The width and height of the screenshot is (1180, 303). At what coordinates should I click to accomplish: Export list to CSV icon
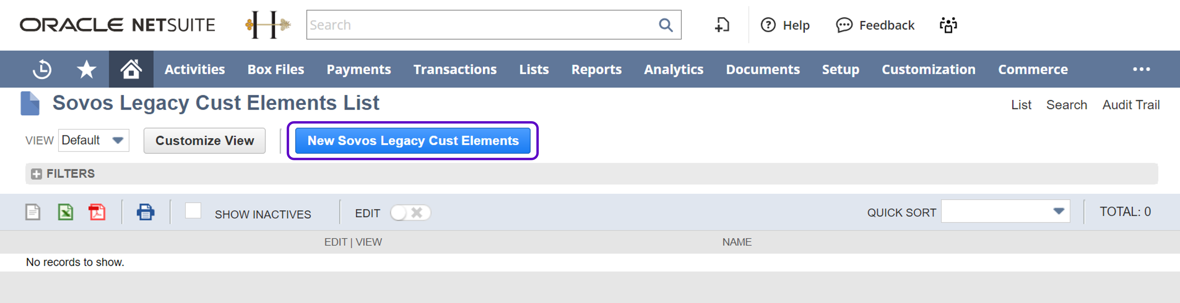pyautogui.click(x=33, y=213)
